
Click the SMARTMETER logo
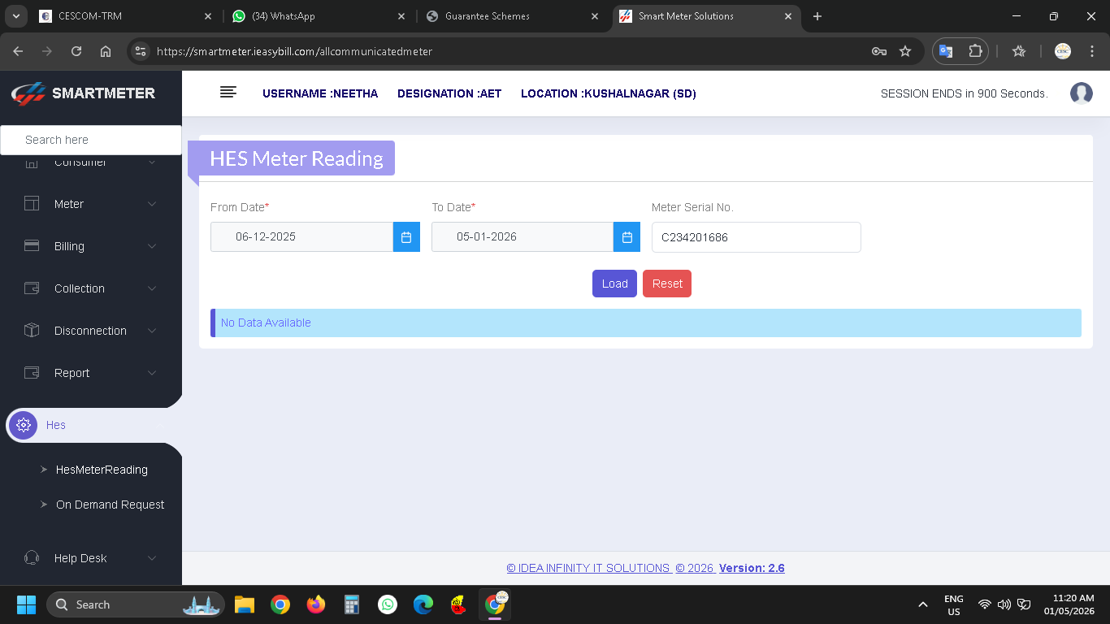pos(83,93)
